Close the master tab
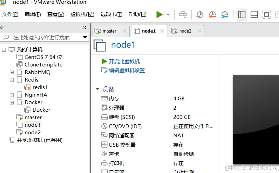 tap(125, 31)
